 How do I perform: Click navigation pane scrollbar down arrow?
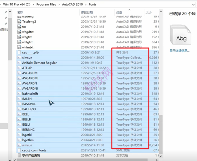10,160
